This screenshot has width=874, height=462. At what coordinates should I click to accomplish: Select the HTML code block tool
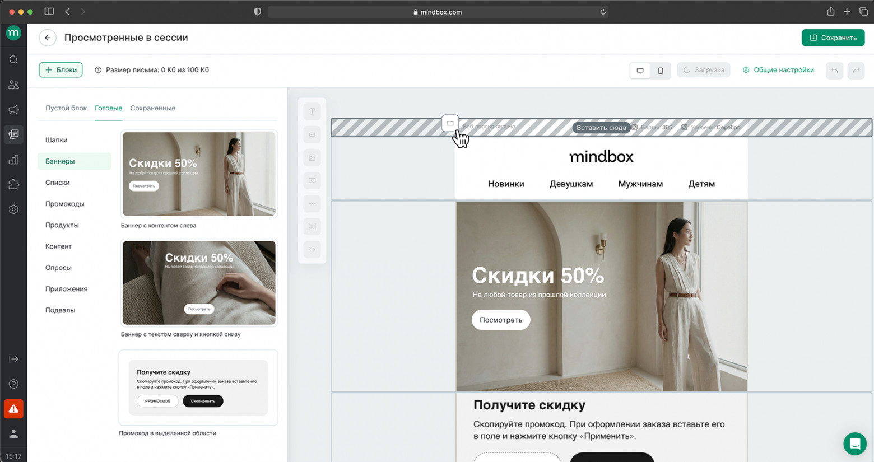click(312, 249)
